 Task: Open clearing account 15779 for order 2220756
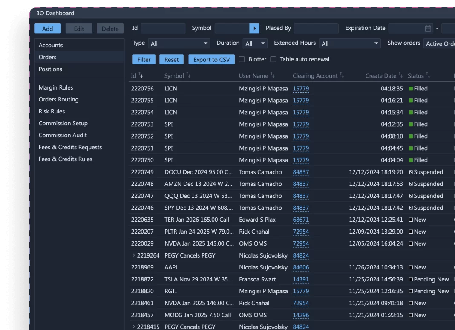(301, 89)
